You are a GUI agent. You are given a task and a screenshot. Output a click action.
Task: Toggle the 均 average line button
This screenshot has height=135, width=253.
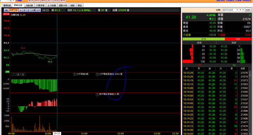pos(17,10)
